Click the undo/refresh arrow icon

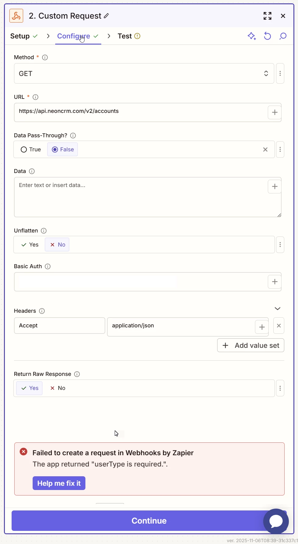pyautogui.click(x=267, y=36)
